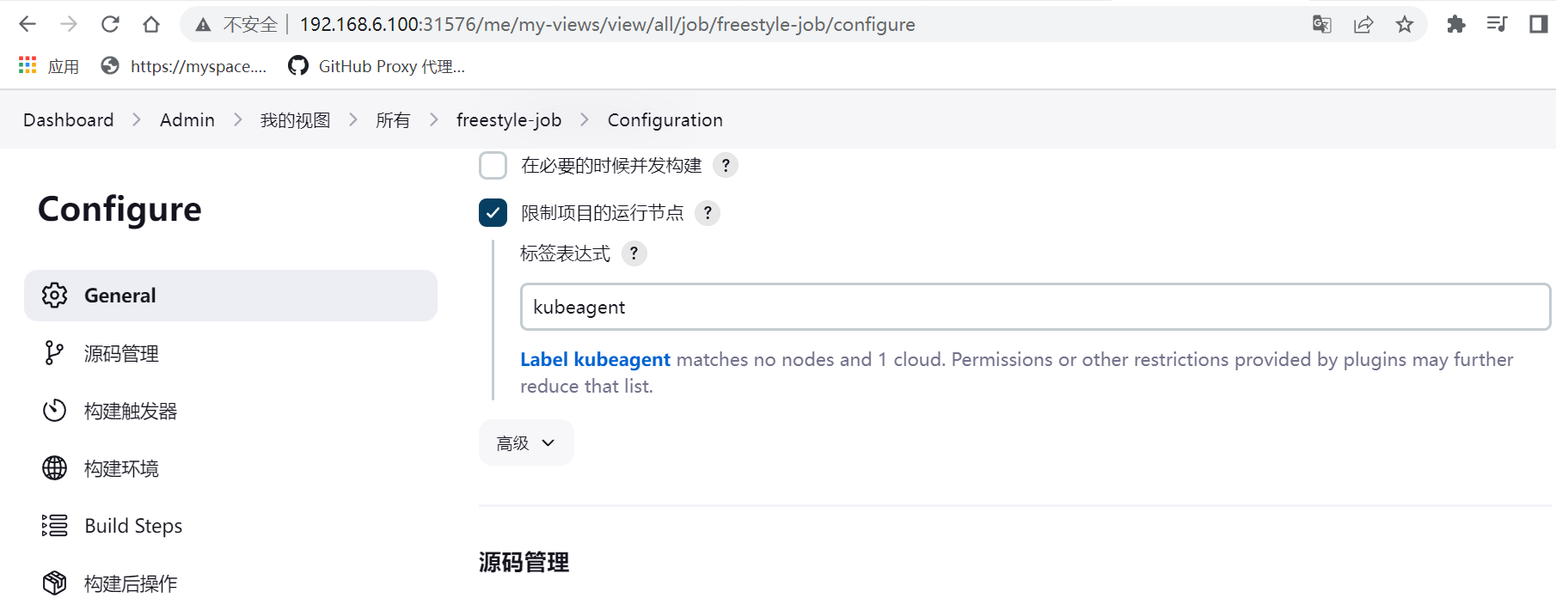Open the 我的视图 breadcrumb link
The height and width of the screenshot is (598, 1556).
click(x=296, y=119)
